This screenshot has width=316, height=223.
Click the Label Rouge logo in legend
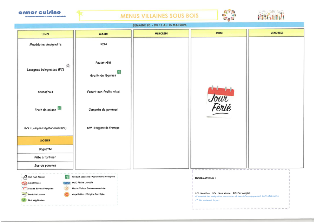(24, 183)
